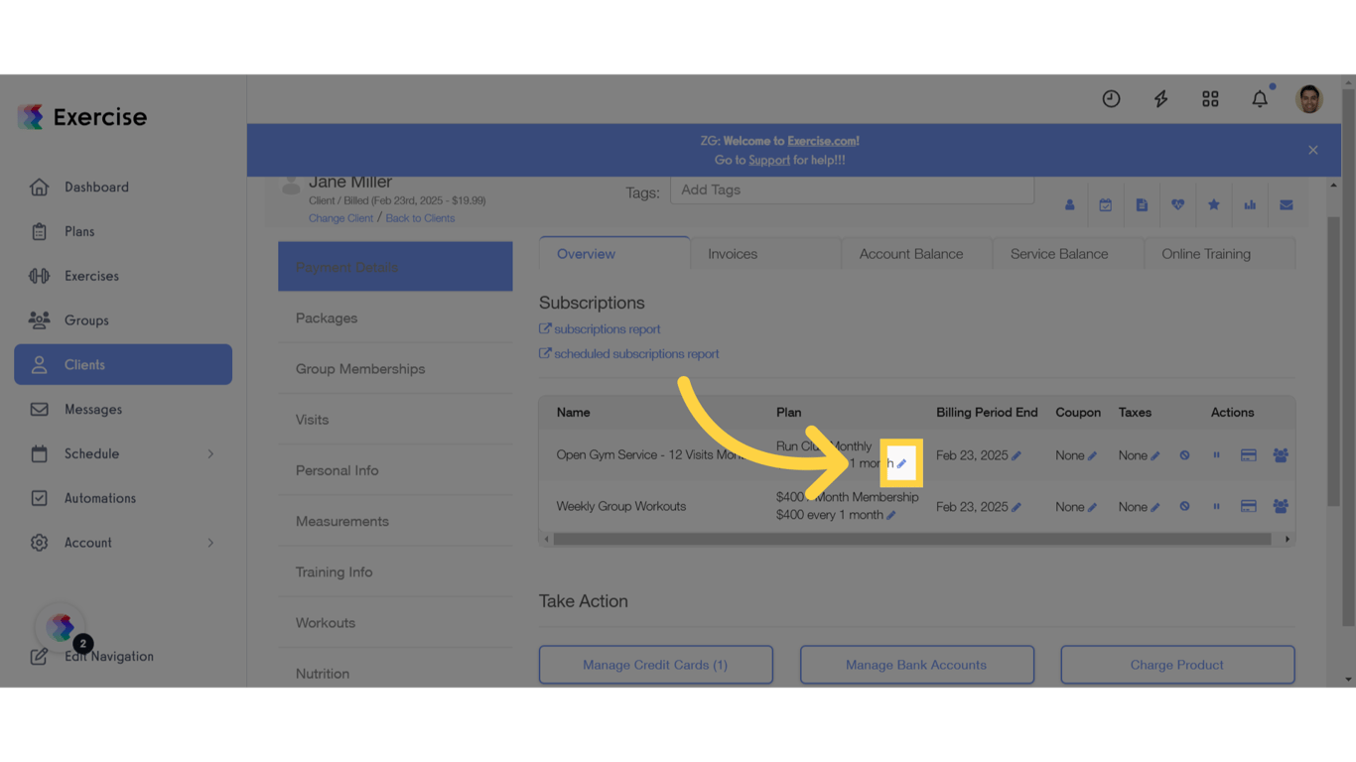Pause the Weekly Group Workouts subscription
The width and height of the screenshot is (1356, 762).
coord(1216,507)
